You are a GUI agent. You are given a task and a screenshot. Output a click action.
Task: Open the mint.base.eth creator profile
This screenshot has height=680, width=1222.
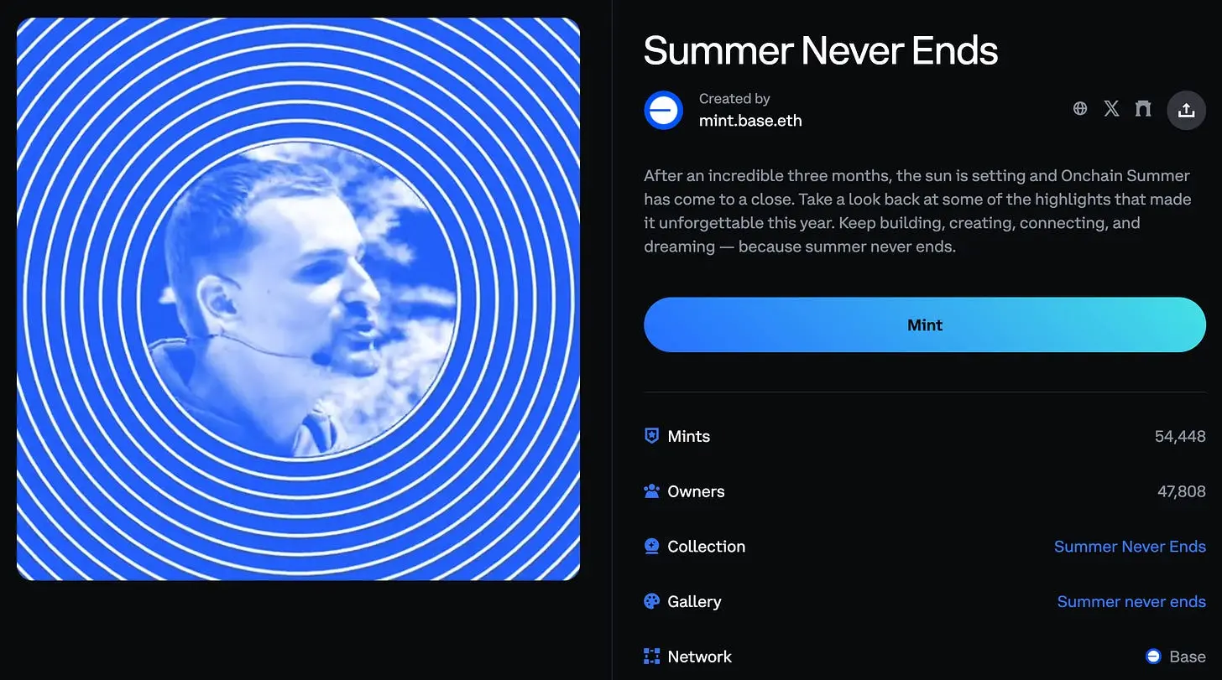pyautogui.click(x=750, y=121)
